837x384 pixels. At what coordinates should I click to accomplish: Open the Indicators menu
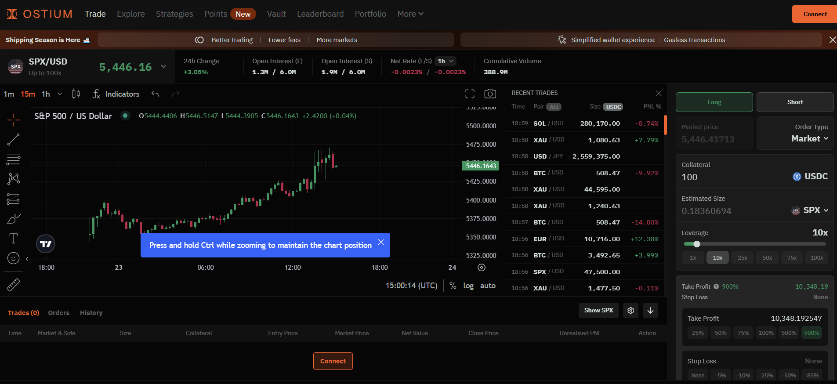116,94
